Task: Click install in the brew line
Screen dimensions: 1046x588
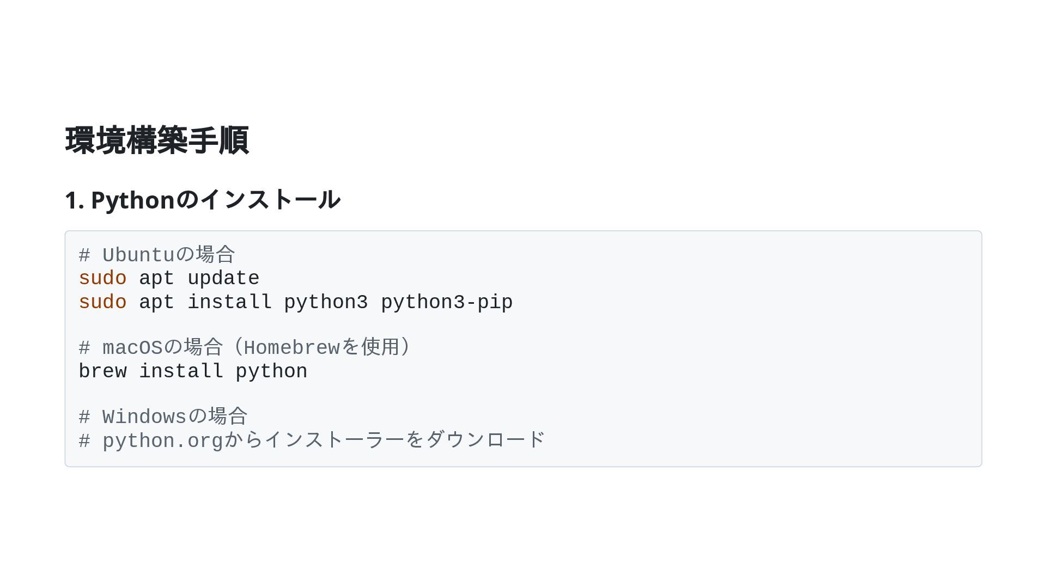Action: tap(181, 372)
